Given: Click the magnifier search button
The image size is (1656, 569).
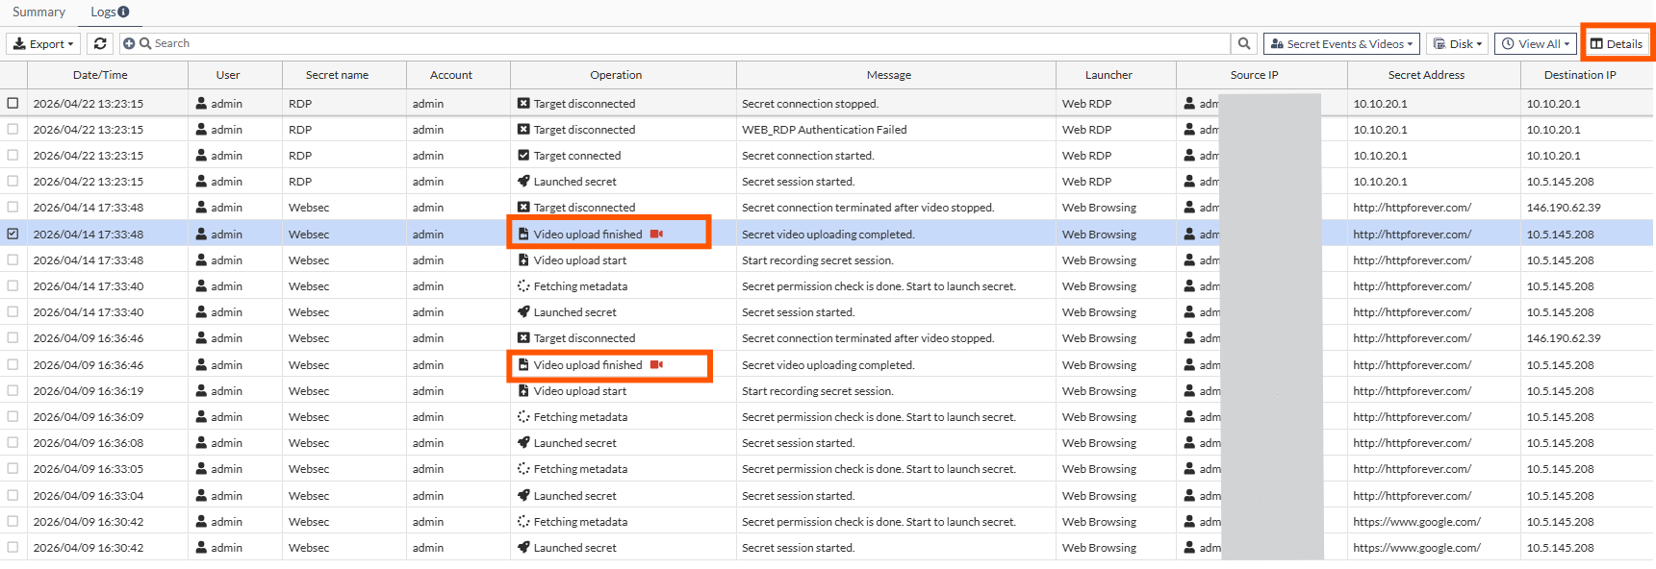Looking at the screenshot, I should coord(1244,43).
